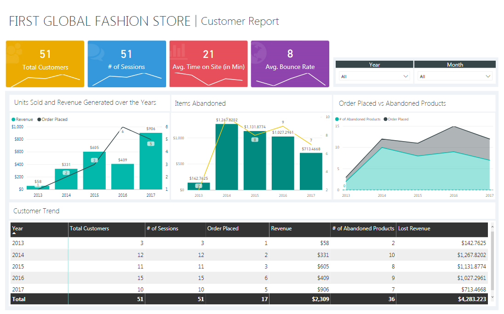The width and height of the screenshot is (504, 314).
Task: Click the sort arrow under Year column header
Action: tap(14, 234)
